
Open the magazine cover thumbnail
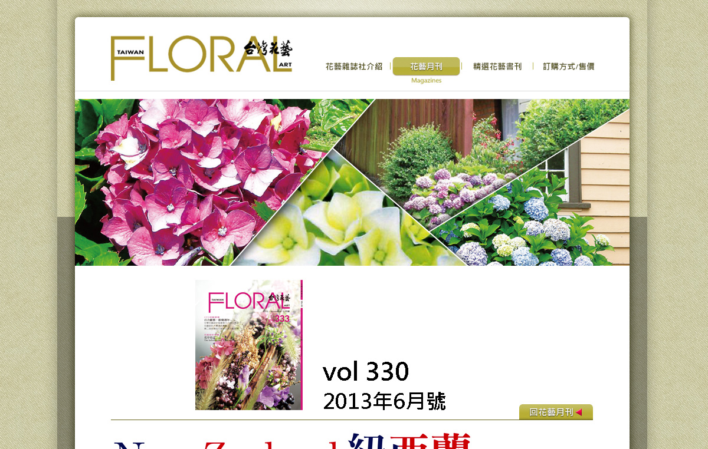click(x=249, y=345)
